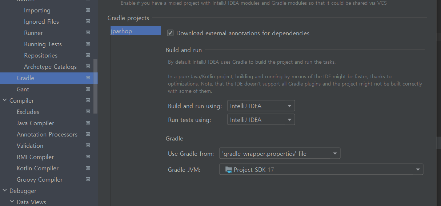Viewport: 441px width, 206px height.
Task: Click project-level icon beside Kotlin Compiler
Action: point(88,168)
